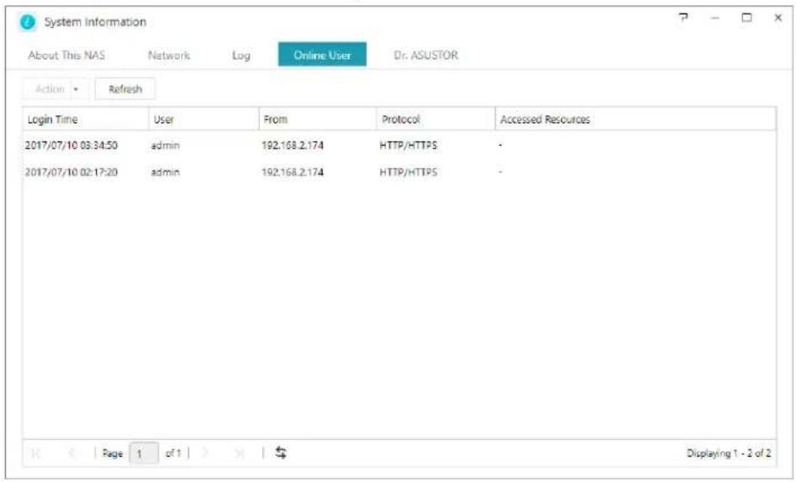Click 192.168.2.174 in the 03:34:50 row
This screenshot has width=796, height=482.
pos(292,146)
